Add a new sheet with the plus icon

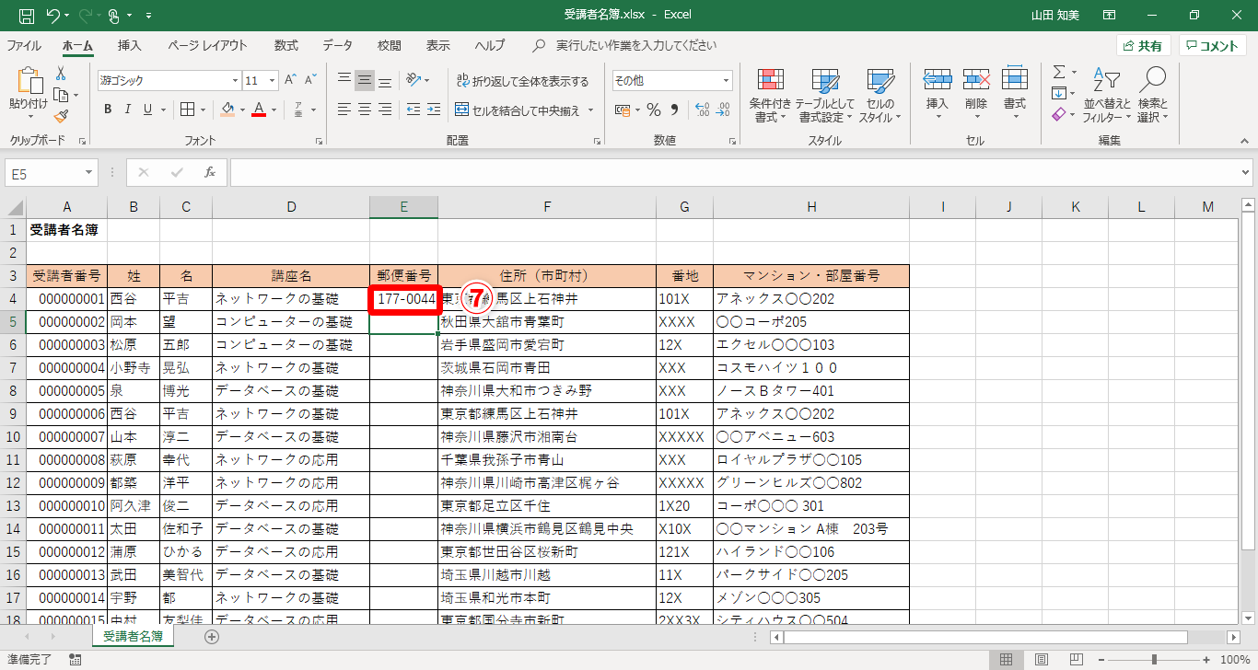tap(212, 636)
